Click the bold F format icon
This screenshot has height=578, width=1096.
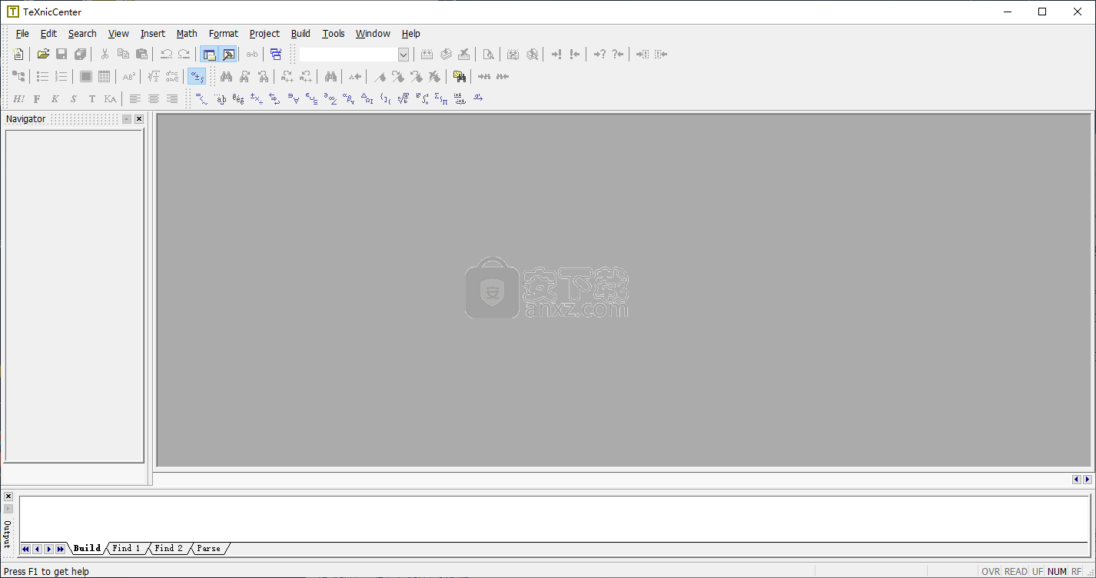37,99
